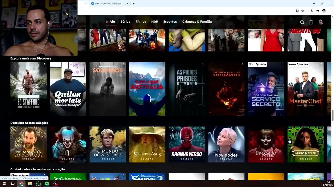Go to the Início tab
The width and height of the screenshot is (334, 187).
pos(111,22)
